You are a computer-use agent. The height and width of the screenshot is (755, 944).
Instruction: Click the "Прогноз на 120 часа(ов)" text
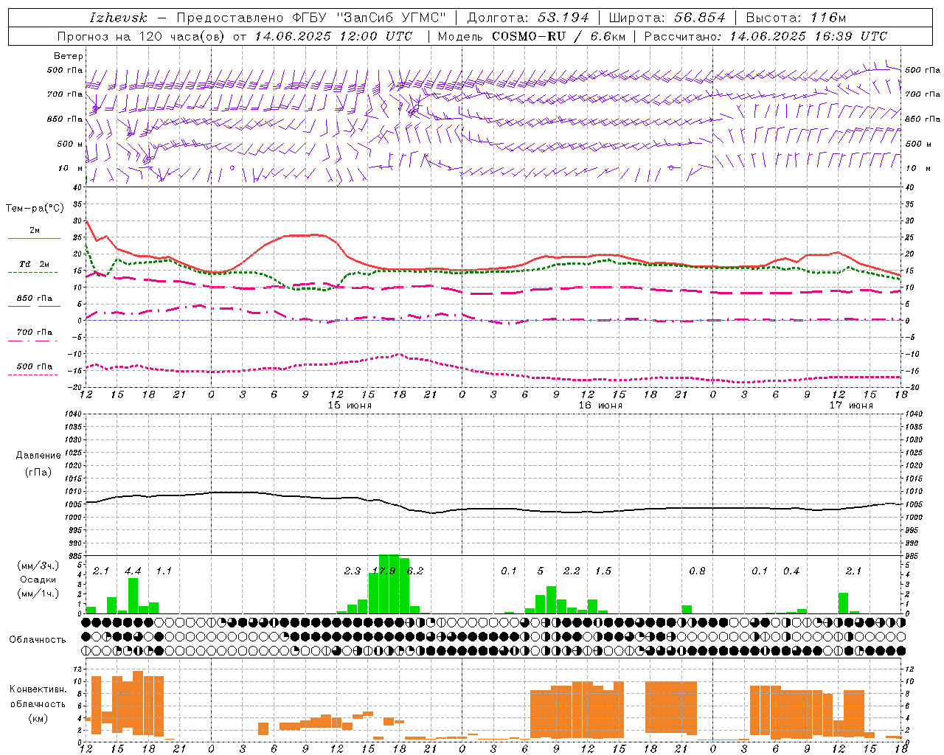tap(142, 36)
